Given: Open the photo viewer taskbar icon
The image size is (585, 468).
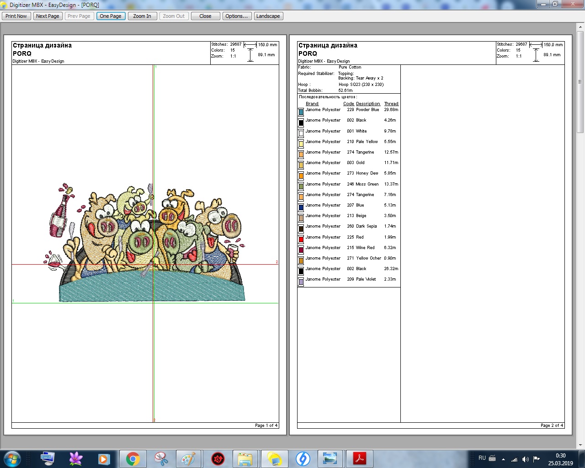Looking at the screenshot, I should coord(330,458).
